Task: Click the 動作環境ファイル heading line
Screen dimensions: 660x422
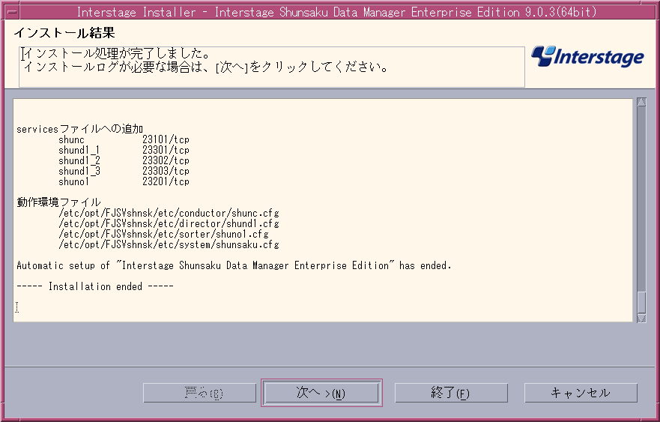Action: [x=59, y=202]
